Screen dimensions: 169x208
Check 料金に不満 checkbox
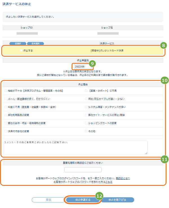point(6,107)
